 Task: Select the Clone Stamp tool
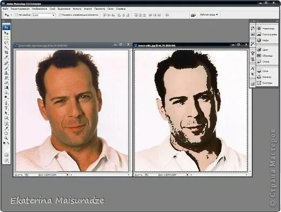coord(6,73)
